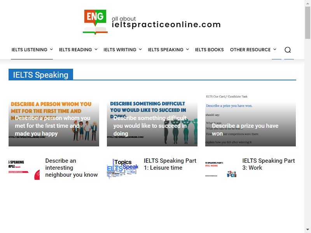Click the scrollbar up arrow
Viewport: 311px width, 233px height.
(308, 3)
